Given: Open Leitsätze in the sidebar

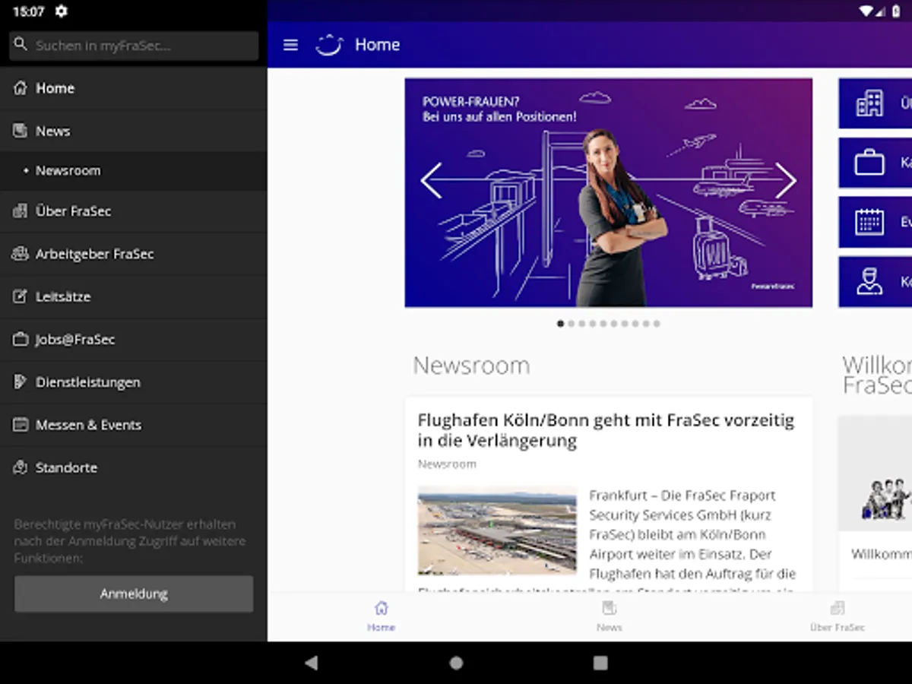Looking at the screenshot, I should (x=133, y=296).
